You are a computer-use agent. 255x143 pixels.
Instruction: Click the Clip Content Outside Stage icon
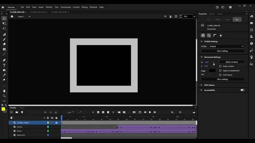tap(176, 16)
